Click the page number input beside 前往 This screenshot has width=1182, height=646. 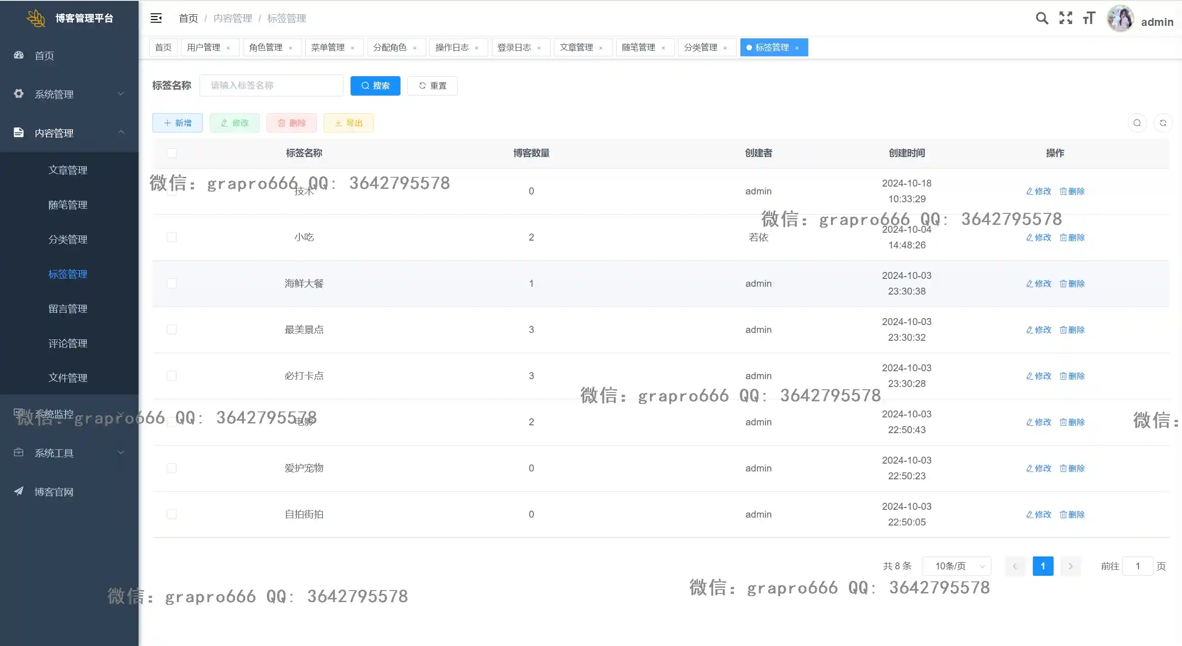click(x=1138, y=566)
